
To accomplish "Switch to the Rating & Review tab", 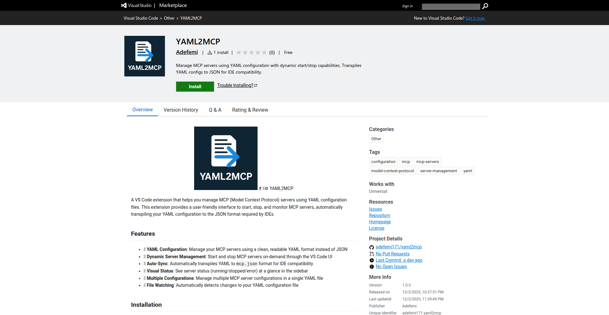I will [250, 110].
